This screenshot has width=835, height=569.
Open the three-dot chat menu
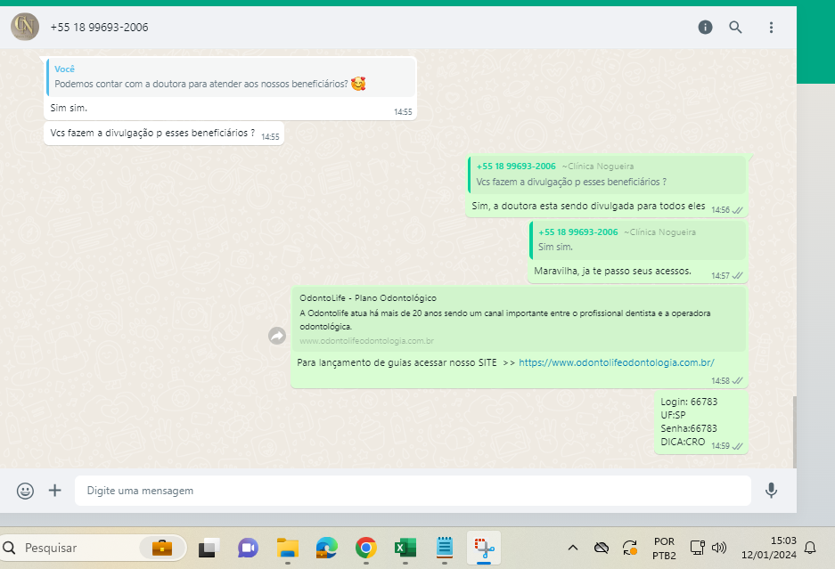click(772, 28)
